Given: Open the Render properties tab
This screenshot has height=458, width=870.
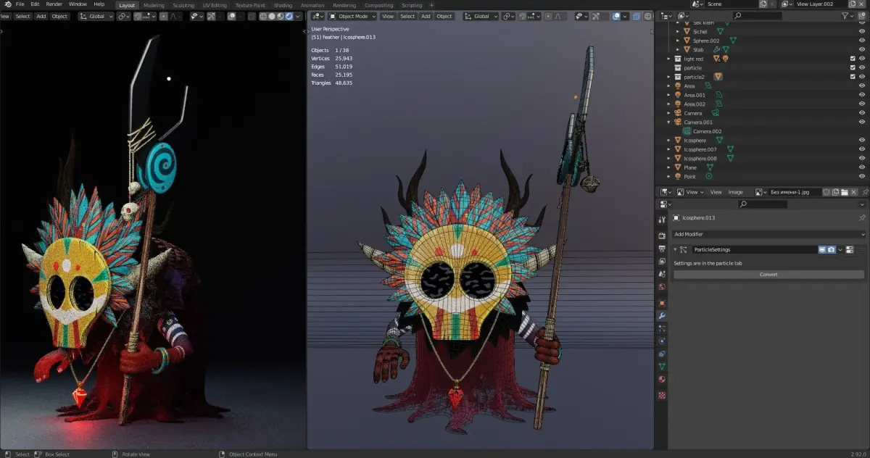Looking at the screenshot, I should [x=662, y=236].
